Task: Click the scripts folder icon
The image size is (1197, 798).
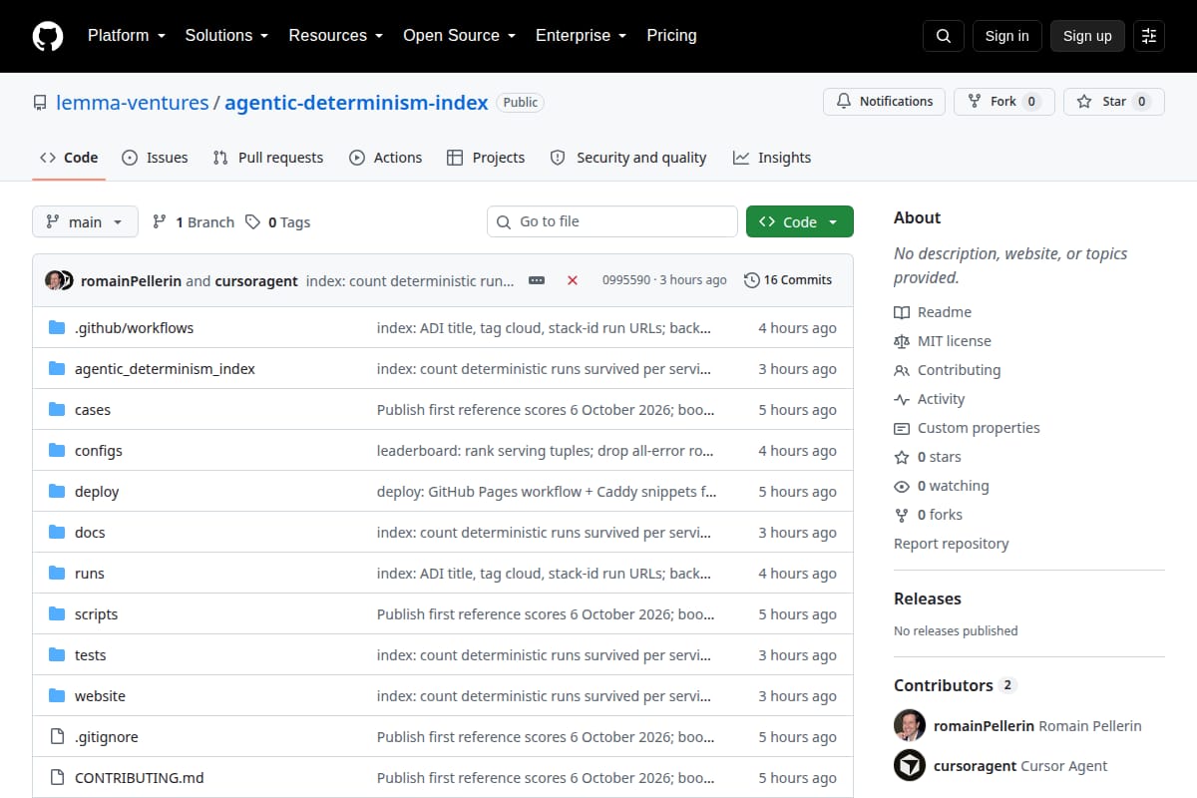Action: (x=57, y=613)
